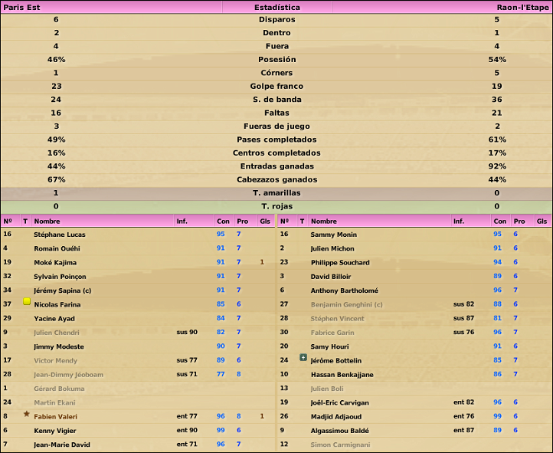This screenshot has width=553, height=453.
Task: Click the injury icon beside Jérôme Bottelin
Action: (x=303, y=358)
